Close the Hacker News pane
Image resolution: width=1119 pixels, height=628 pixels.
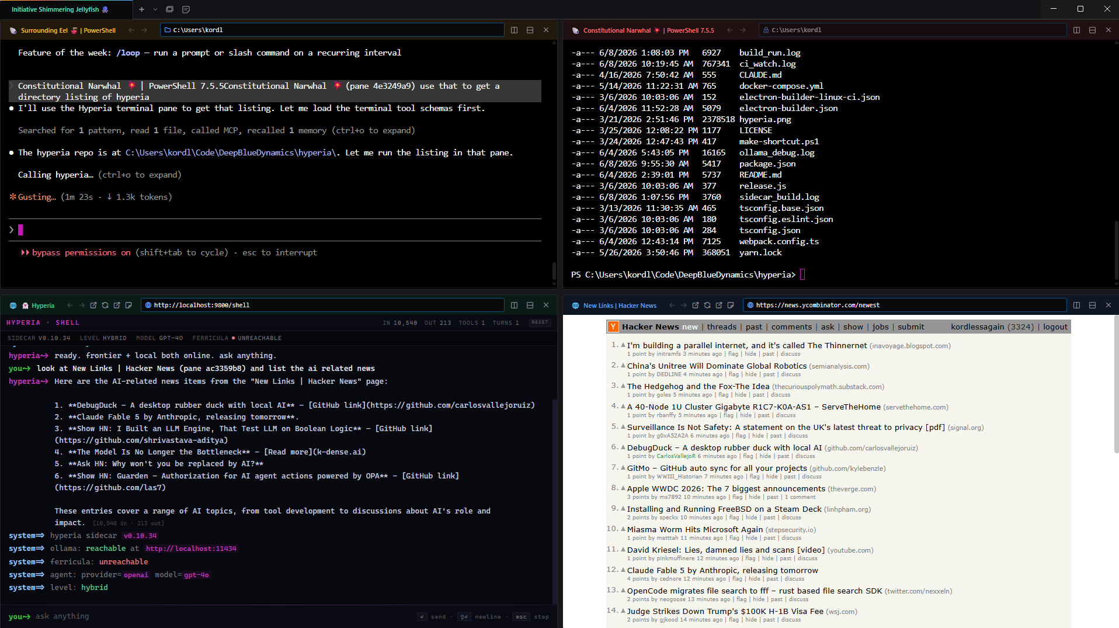[1108, 305]
